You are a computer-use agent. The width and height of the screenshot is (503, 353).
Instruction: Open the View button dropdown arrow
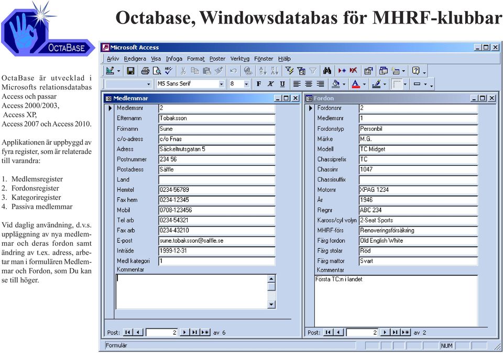[x=119, y=71]
